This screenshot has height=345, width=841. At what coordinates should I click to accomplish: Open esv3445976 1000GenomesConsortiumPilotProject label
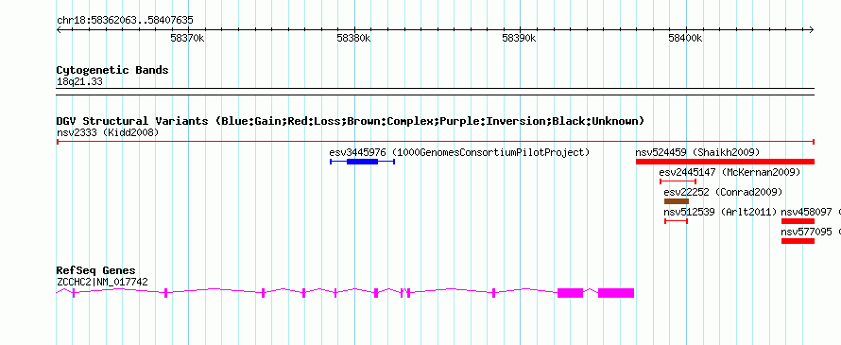point(459,152)
